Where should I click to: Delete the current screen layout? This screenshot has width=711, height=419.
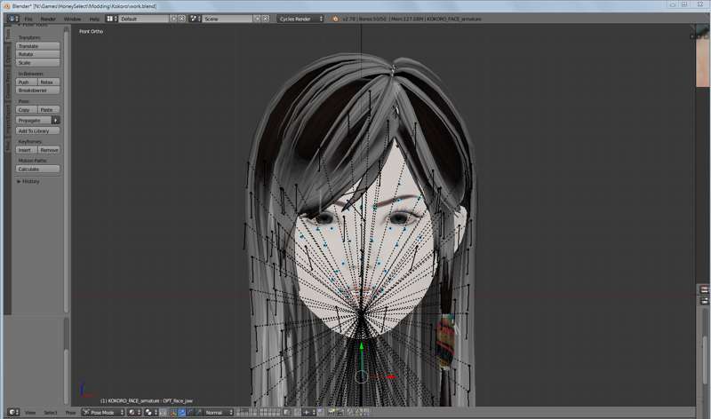pyautogui.click(x=182, y=19)
